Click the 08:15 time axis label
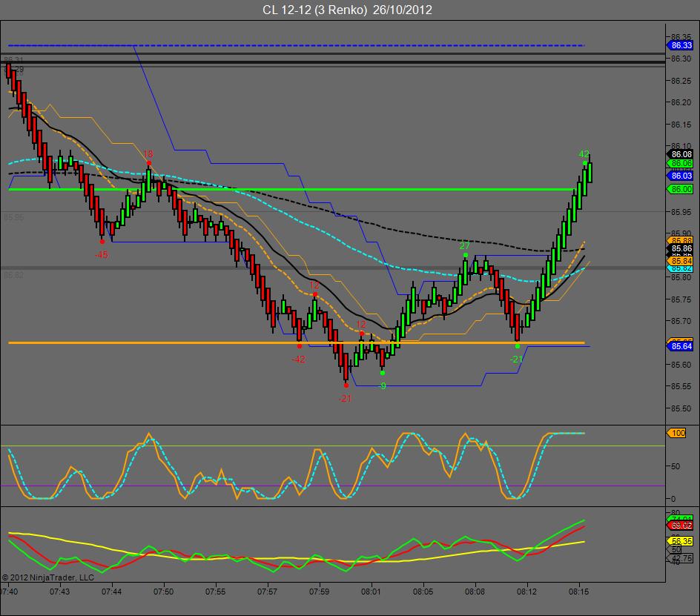The image size is (700, 616). coord(578,592)
